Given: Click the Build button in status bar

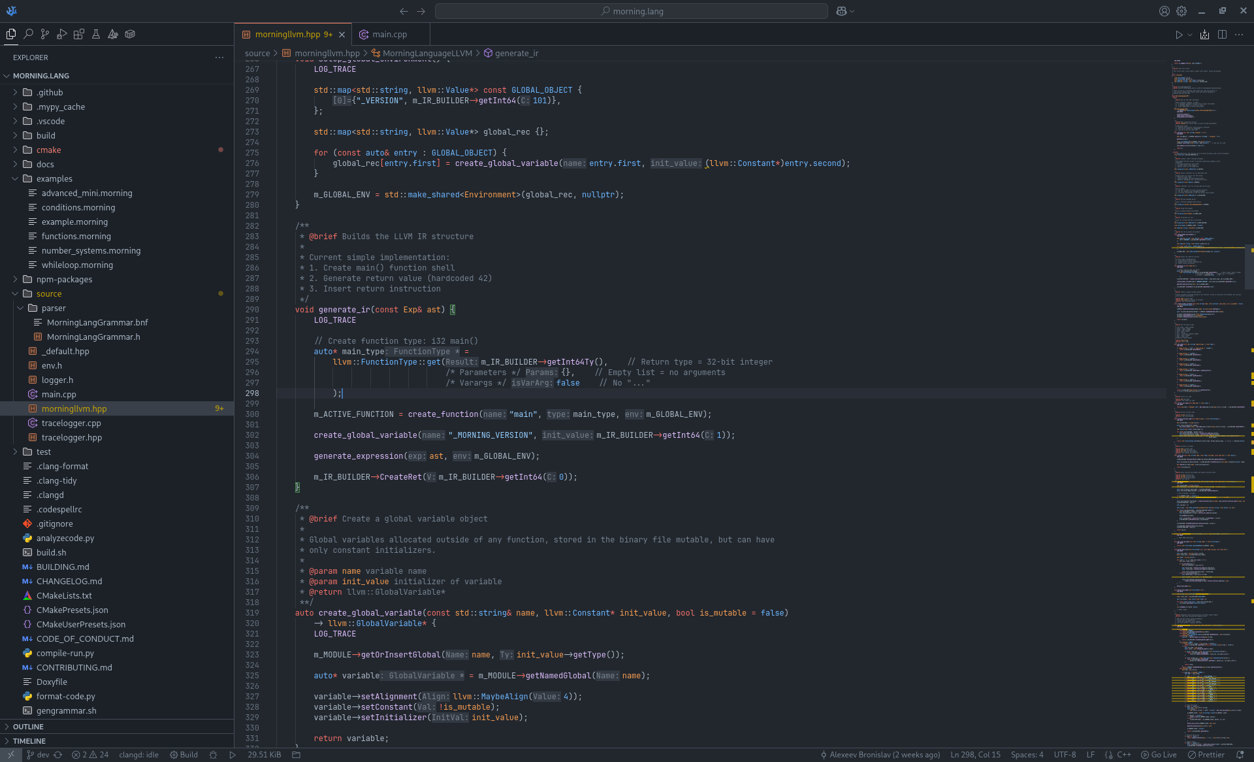Looking at the screenshot, I should click(x=184, y=755).
